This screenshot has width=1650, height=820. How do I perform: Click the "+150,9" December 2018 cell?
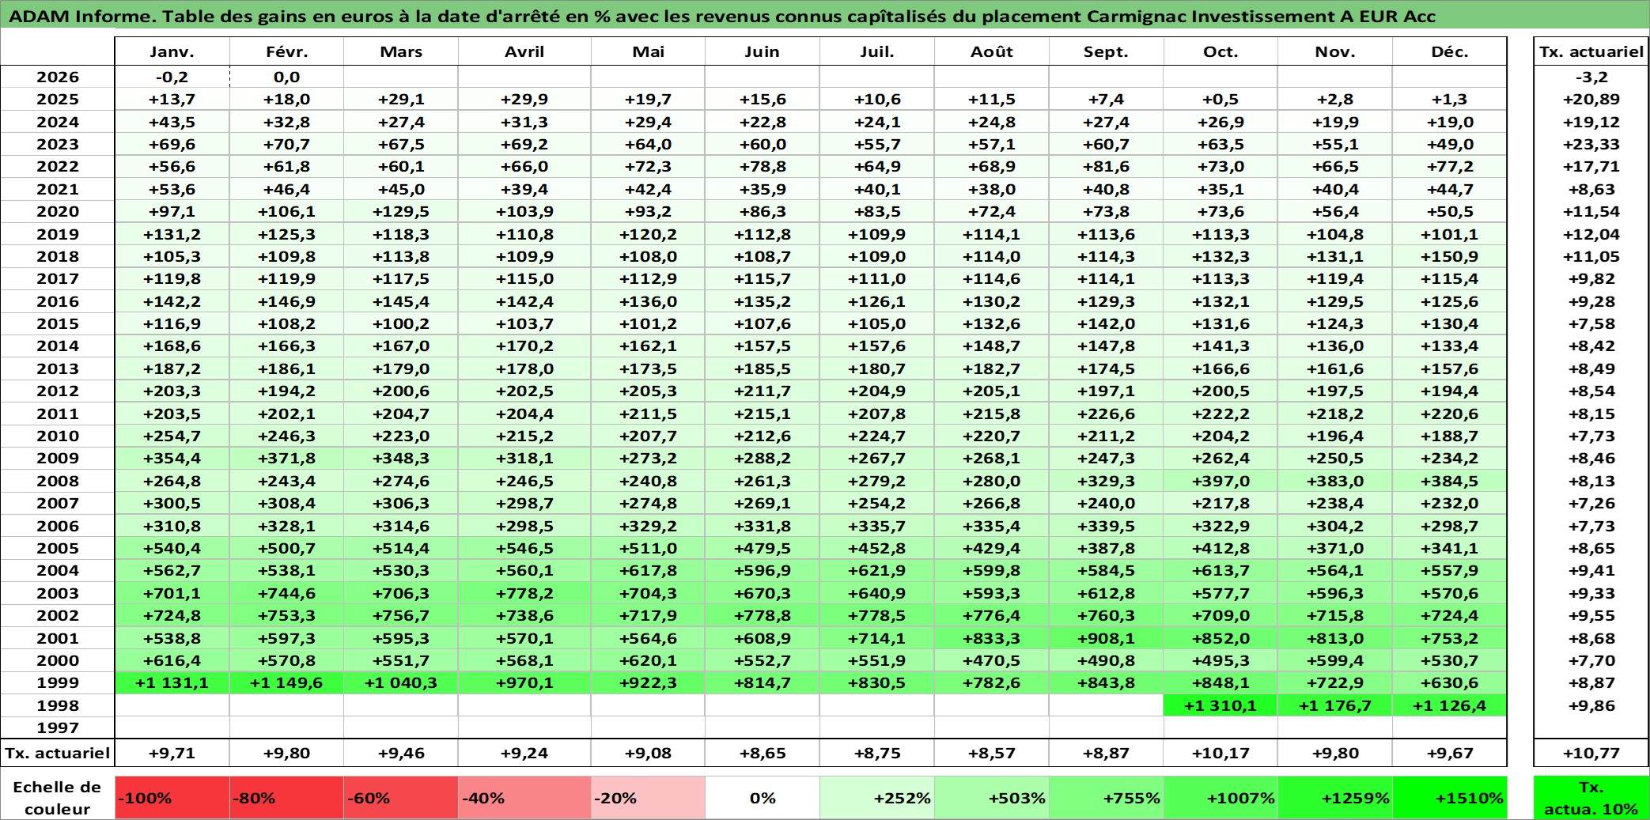click(x=1450, y=256)
